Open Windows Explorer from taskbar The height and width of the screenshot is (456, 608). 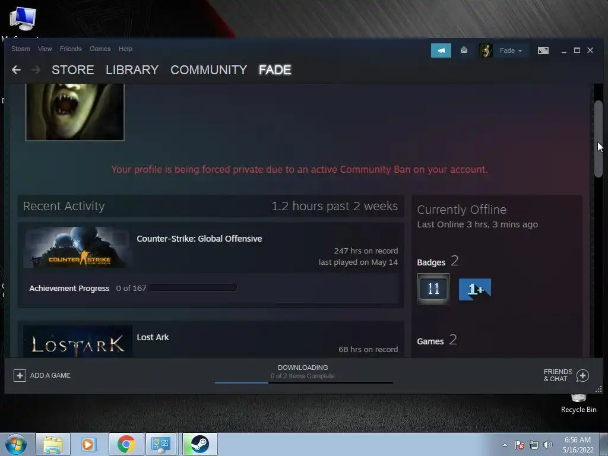coord(53,444)
